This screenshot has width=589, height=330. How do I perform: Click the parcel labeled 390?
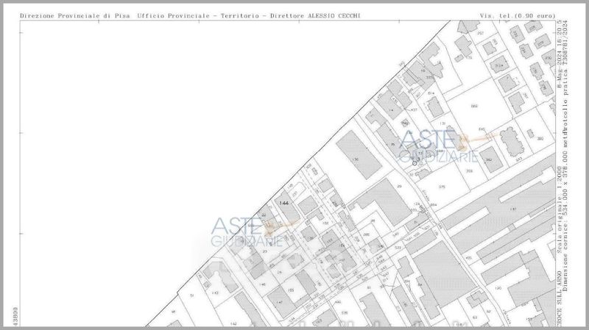pyautogui.click(x=540, y=138)
